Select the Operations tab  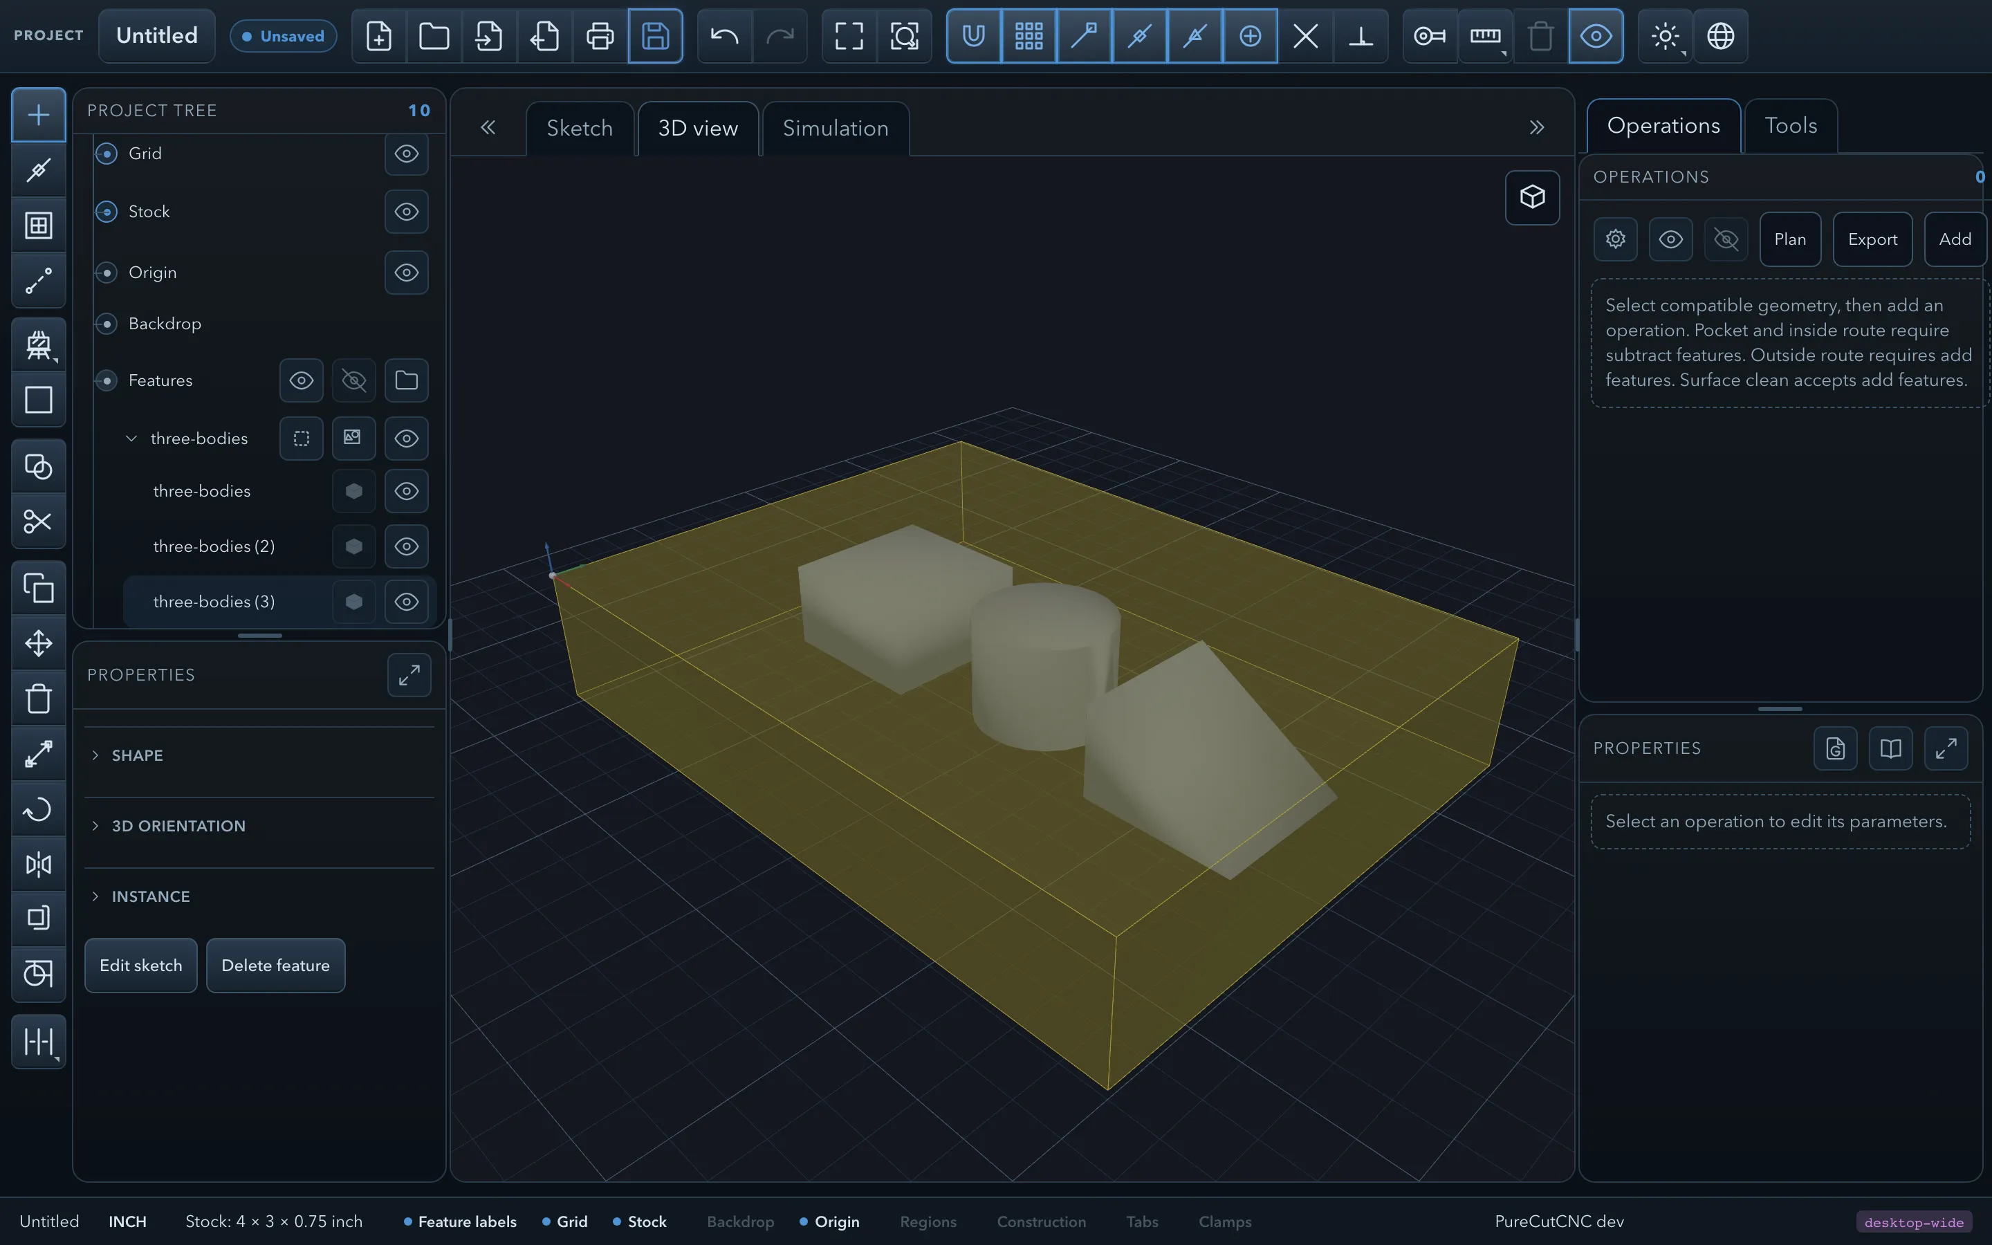click(x=1663, y=126)
